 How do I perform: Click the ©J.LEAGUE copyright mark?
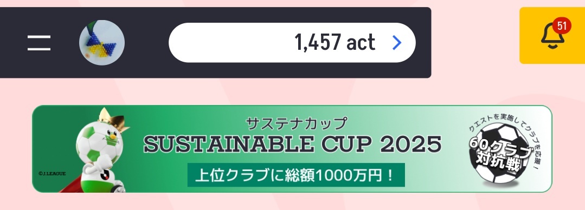coord(52,174)
